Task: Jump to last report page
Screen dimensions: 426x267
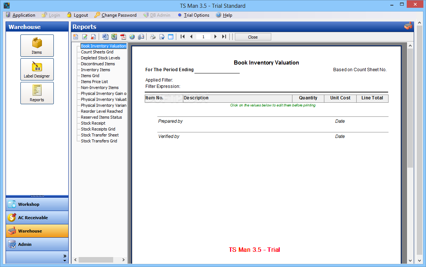Action: [224, 37]
